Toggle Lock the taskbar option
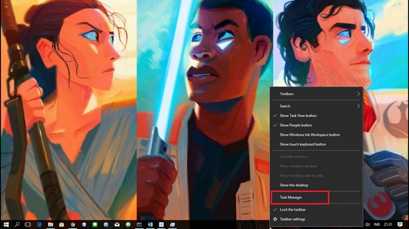The image size is (409, 229). [x=293, y=209]
